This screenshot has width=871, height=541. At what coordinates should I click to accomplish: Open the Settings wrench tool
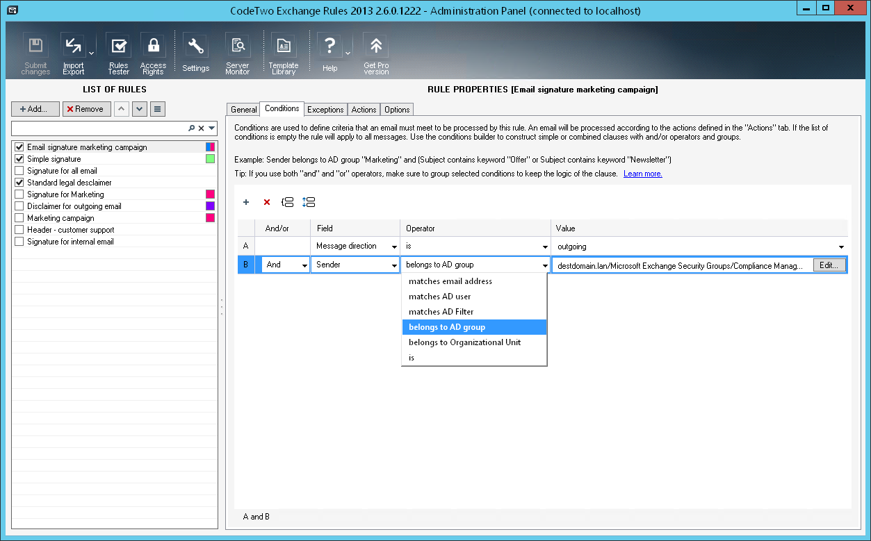(x=196, y=53)
